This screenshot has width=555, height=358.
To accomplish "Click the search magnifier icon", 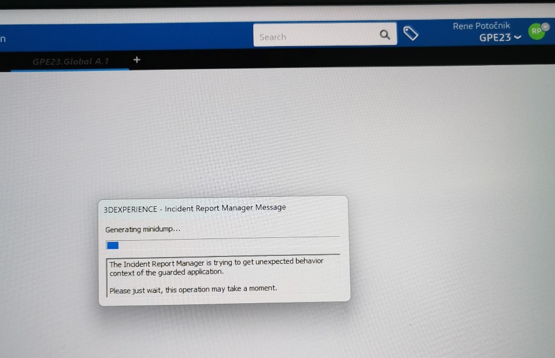I will (x=385, y=35).
